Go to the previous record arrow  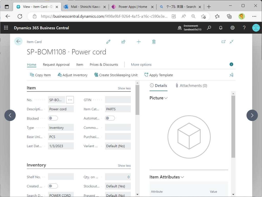pos(10,115)
